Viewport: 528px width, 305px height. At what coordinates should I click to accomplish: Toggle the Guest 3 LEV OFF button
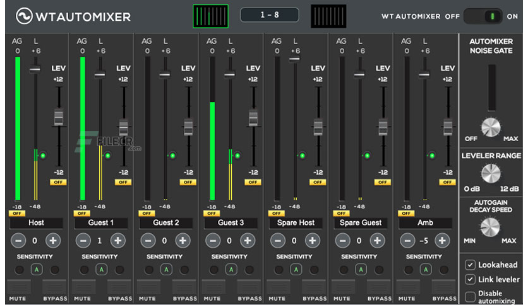253,182
